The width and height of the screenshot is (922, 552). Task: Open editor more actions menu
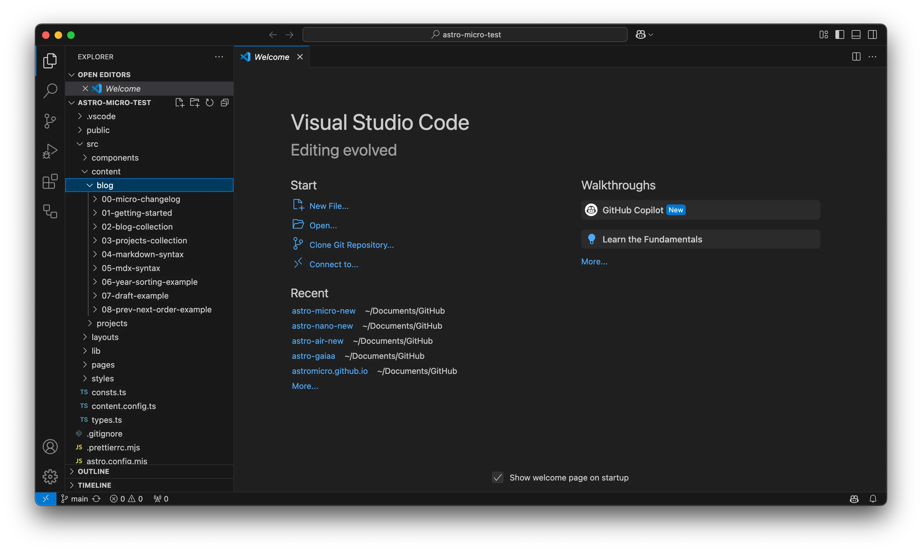coord(872,56)
